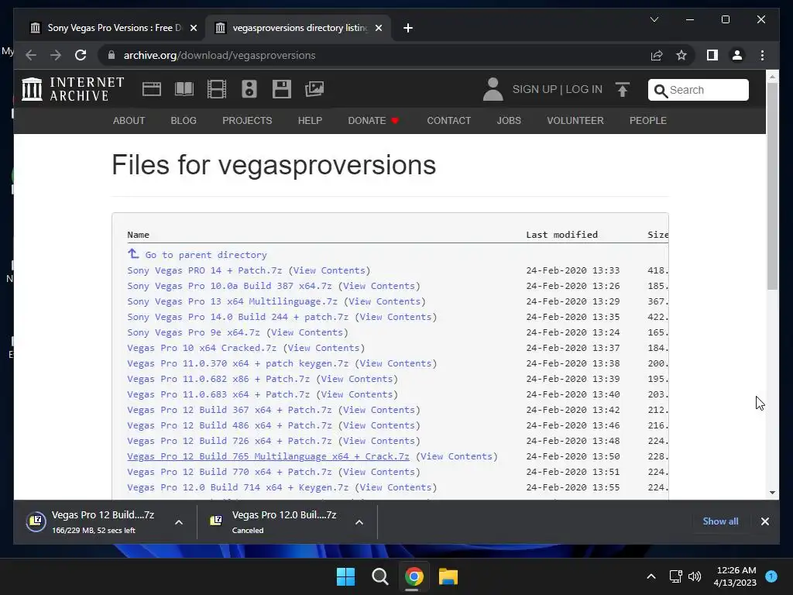Click the user avatar icon
This screenshot has width=793, height=595.
click(x=493, y=89)
